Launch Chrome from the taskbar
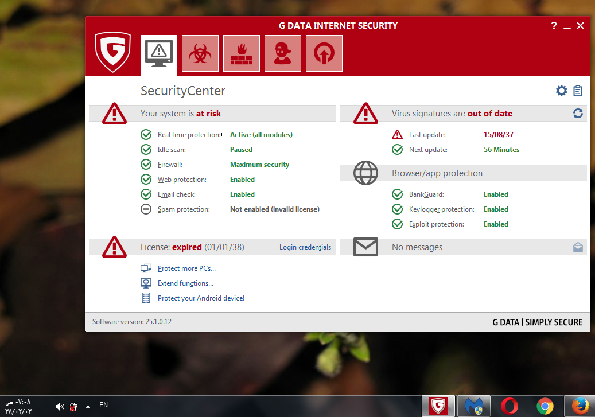The width and height of the screenshot is (595, 417). 545,406
